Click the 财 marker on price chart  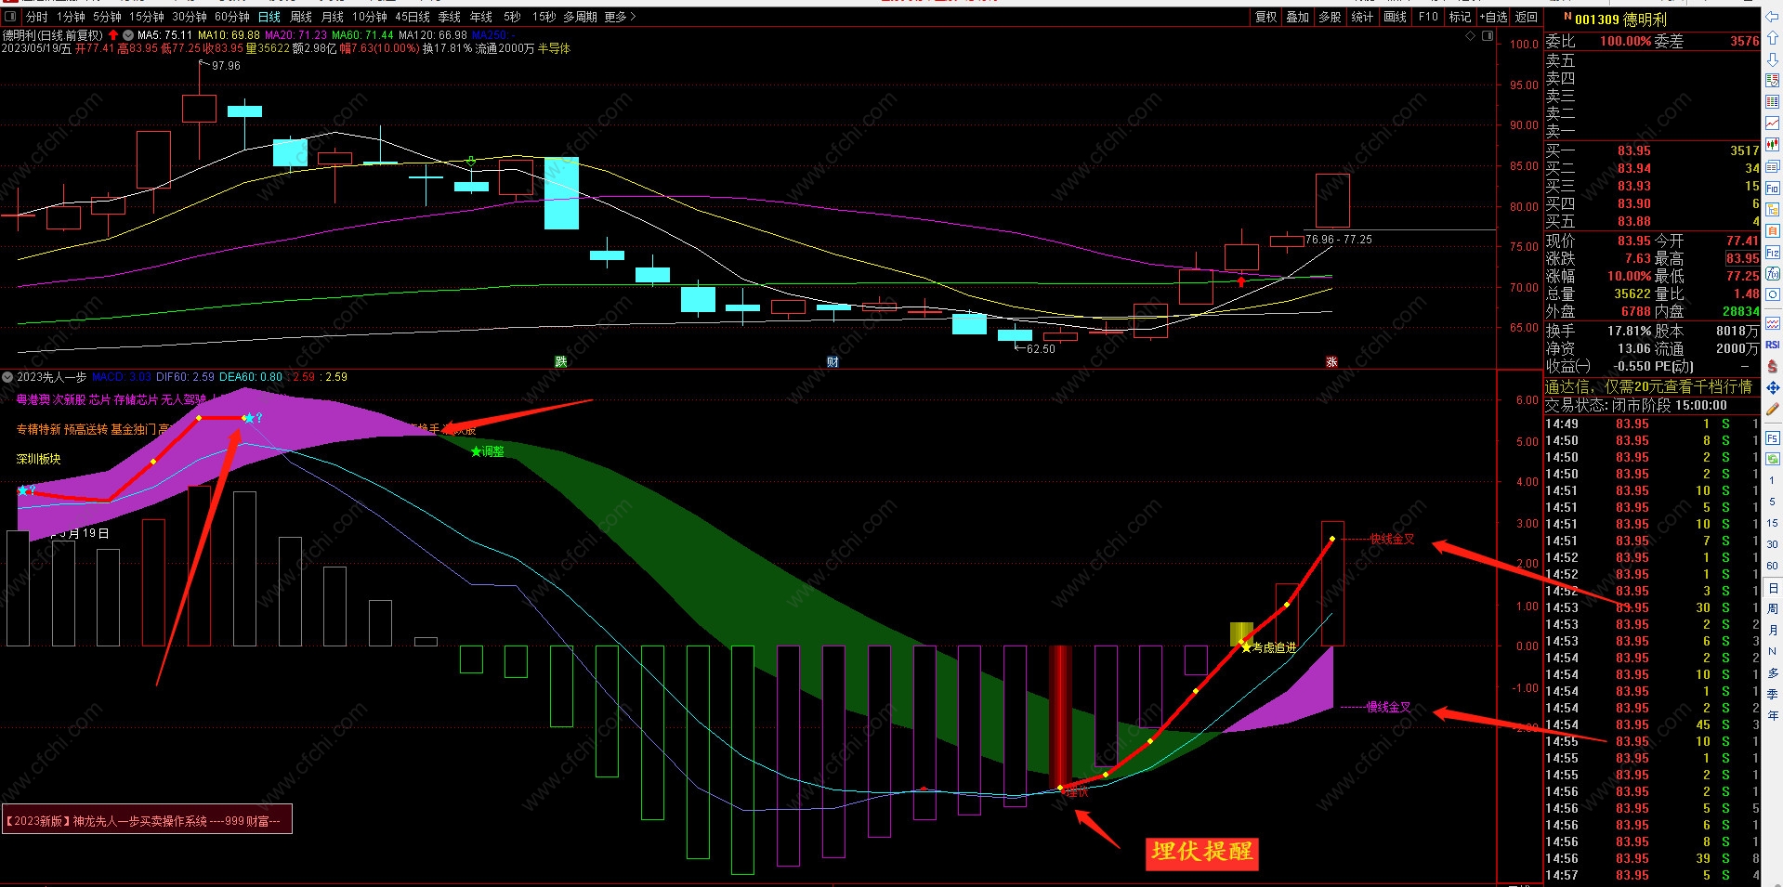click(x=833, y=362)
